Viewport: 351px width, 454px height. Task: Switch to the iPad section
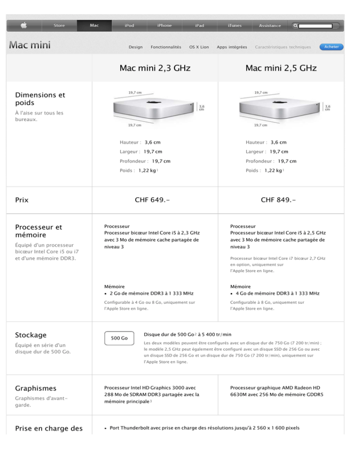point(199,26)
